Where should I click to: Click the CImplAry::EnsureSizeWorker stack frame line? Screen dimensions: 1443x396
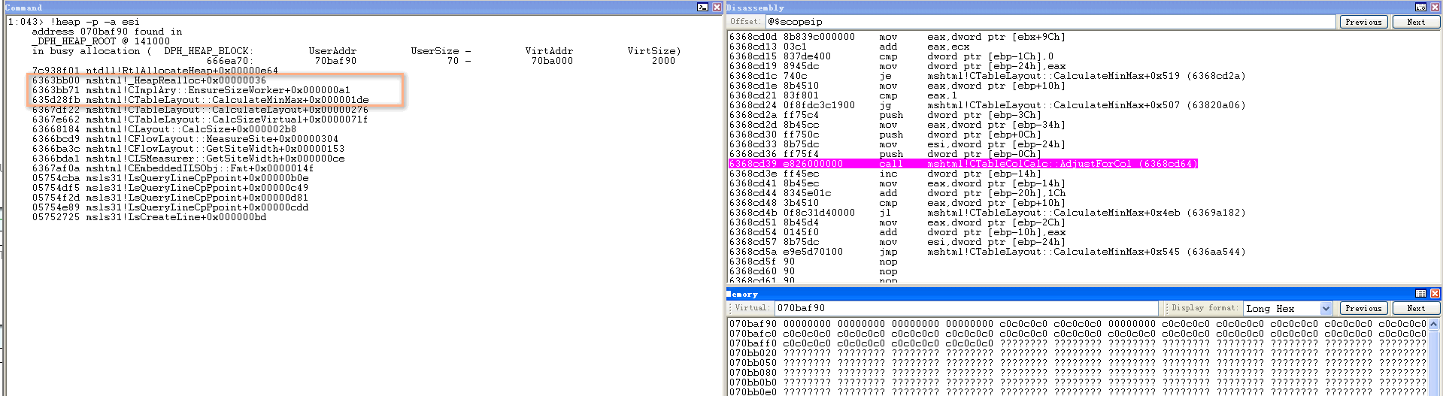tap(191, 90)
